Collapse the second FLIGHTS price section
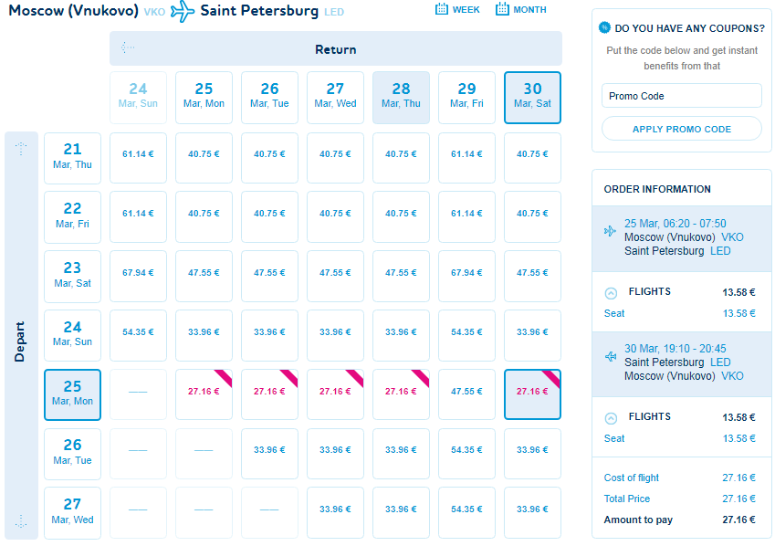This screenshot has height=546, width=775. [611, 418]
